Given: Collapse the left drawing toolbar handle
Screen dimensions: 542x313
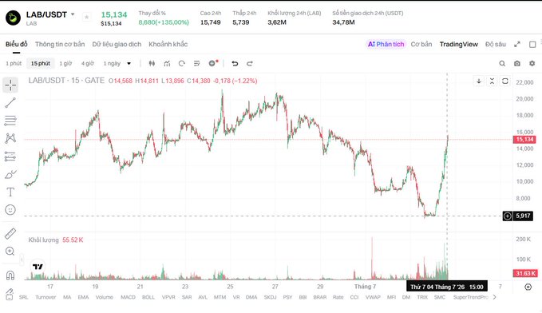Looking at the screenshot, I should point(22,259).
